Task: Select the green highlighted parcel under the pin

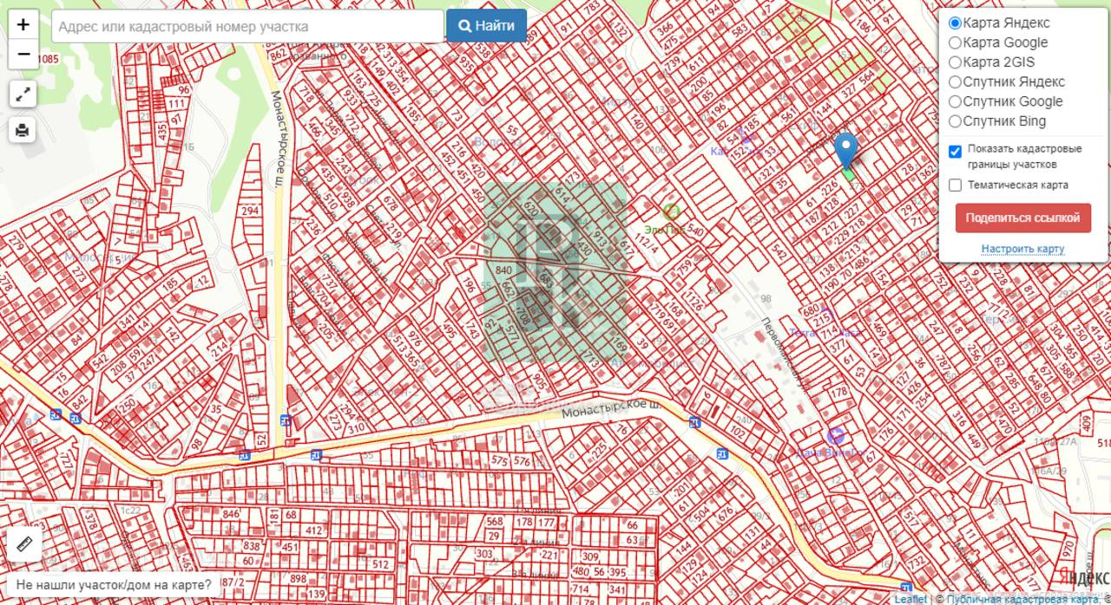Action: coord(850,174)
